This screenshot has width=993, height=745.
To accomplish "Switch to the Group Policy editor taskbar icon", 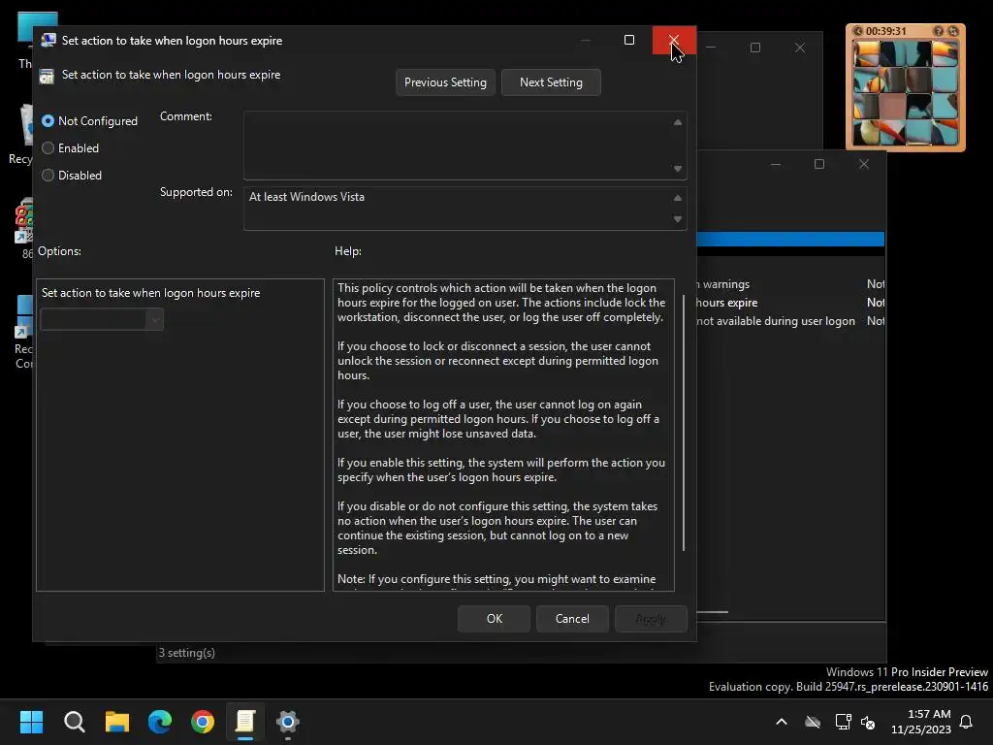I will tap(245, 722).
